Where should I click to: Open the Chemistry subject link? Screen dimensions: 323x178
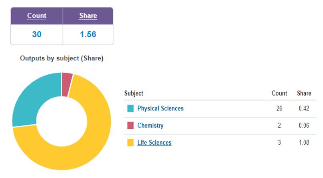tap(150, 125)
